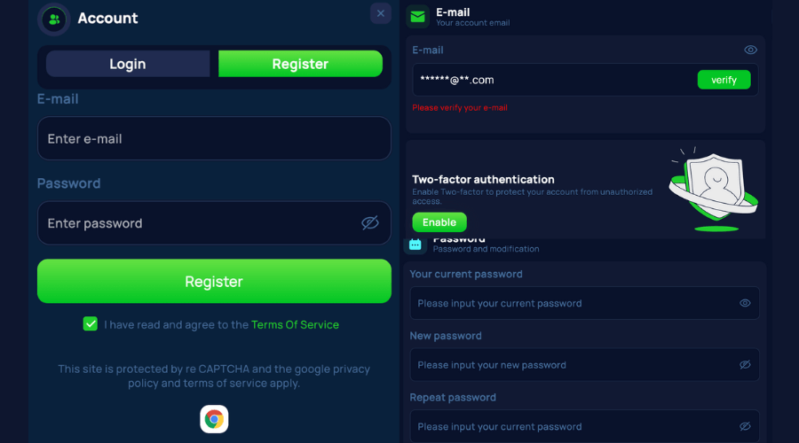This screenshot has height=443, width=799.
Task: Show the repeat password with eye icon
Action: click(x=745, y=426)
